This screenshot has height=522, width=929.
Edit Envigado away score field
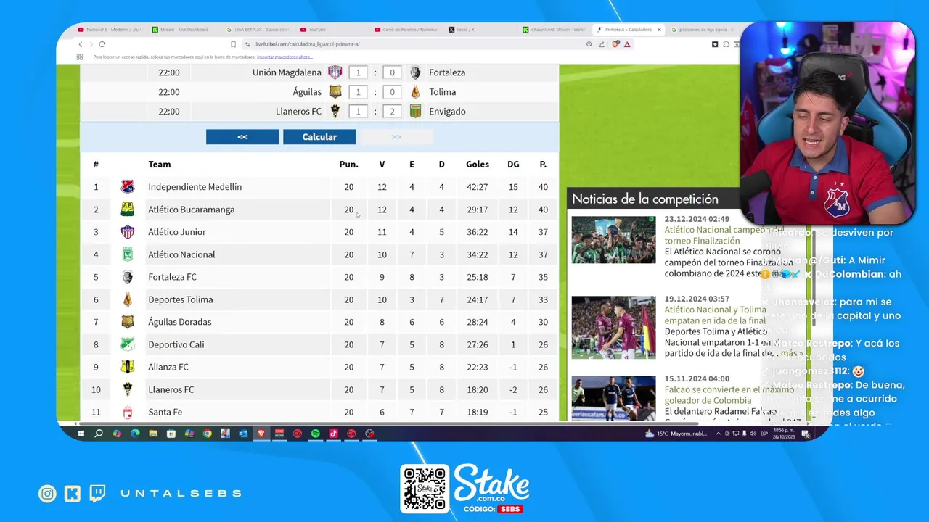pos(393,112)
